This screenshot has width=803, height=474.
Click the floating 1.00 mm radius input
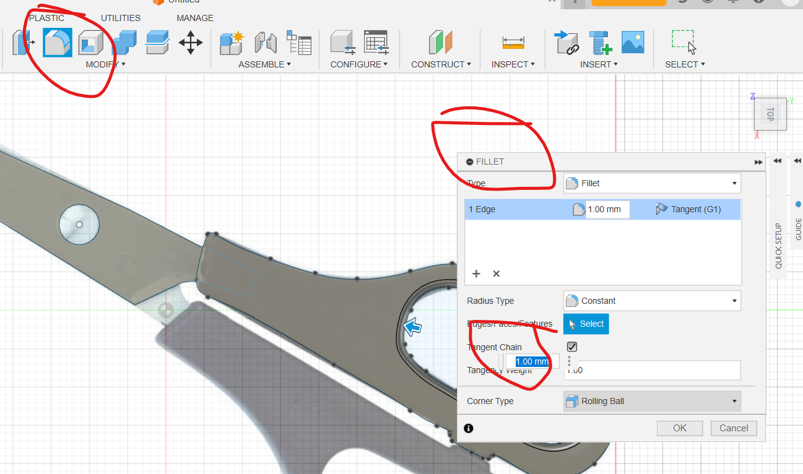coord(532,361)
